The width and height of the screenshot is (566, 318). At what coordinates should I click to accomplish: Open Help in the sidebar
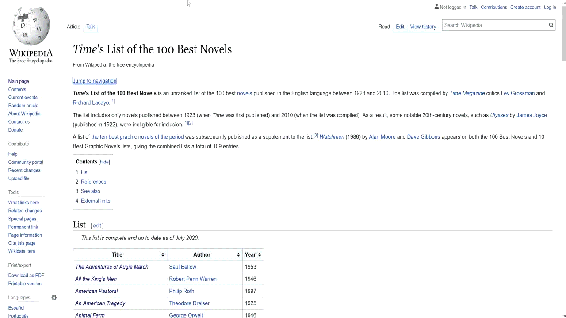click(13, 154)
